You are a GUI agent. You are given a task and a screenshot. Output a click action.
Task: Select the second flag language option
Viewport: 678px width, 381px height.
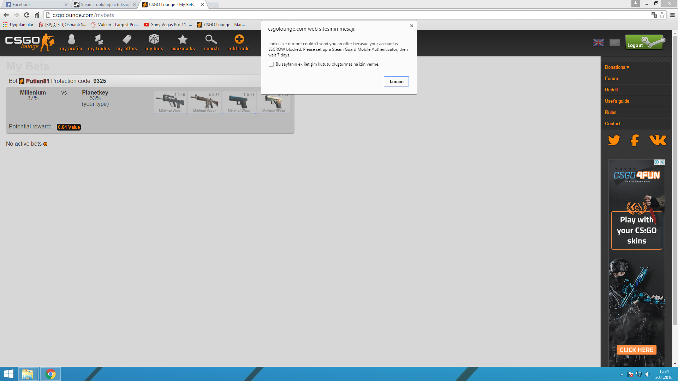click(615, 43)
